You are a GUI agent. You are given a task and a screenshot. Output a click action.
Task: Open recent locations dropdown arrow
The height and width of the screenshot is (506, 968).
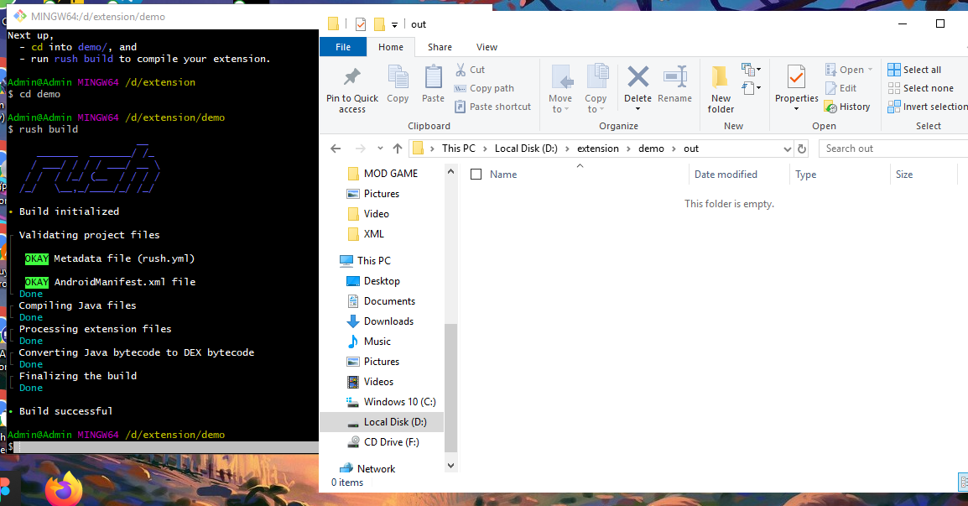coord(380,149)
